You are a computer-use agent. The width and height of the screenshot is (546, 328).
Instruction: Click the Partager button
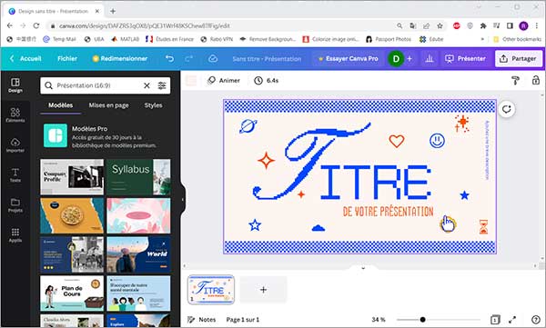(519, 59)
